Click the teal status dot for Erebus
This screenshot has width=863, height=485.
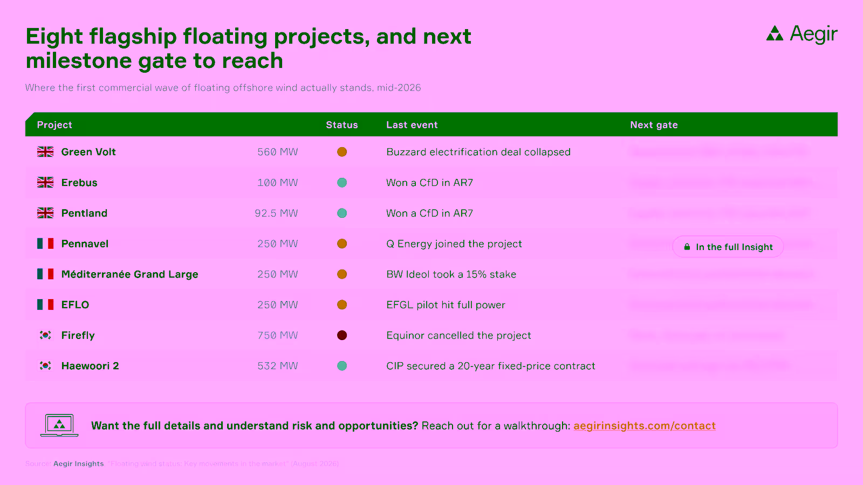[x=342, y=183]
